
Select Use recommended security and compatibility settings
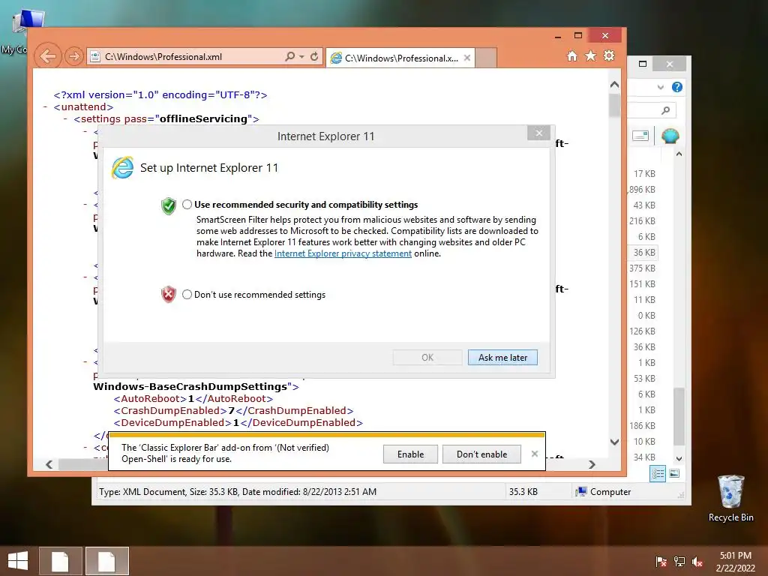[x=187, y=205]
